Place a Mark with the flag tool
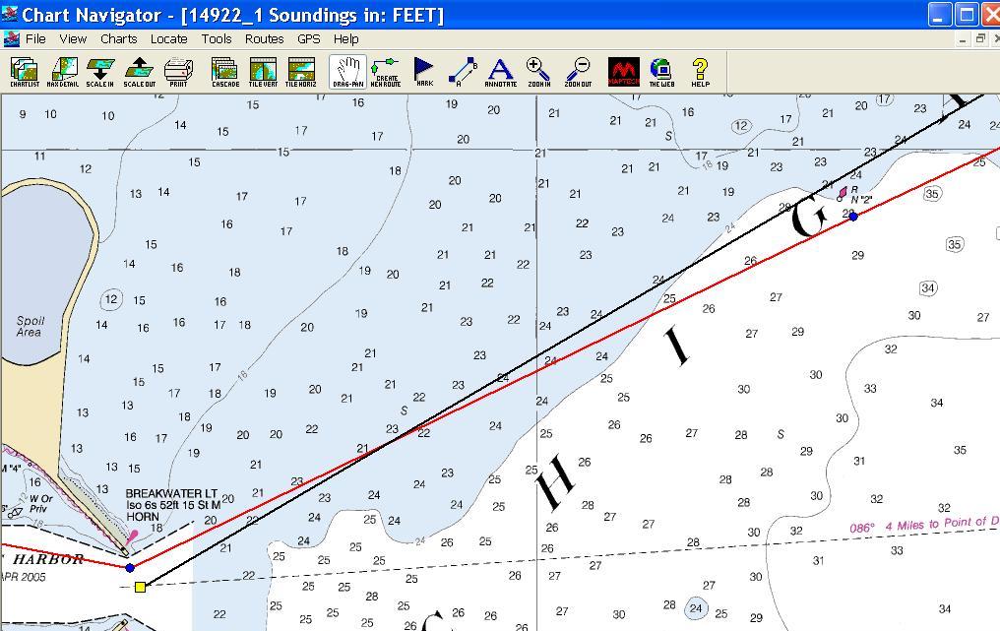 tap(424, 71)
